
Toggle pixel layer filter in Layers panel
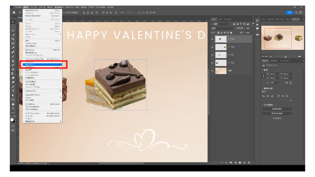coord(234,24)
